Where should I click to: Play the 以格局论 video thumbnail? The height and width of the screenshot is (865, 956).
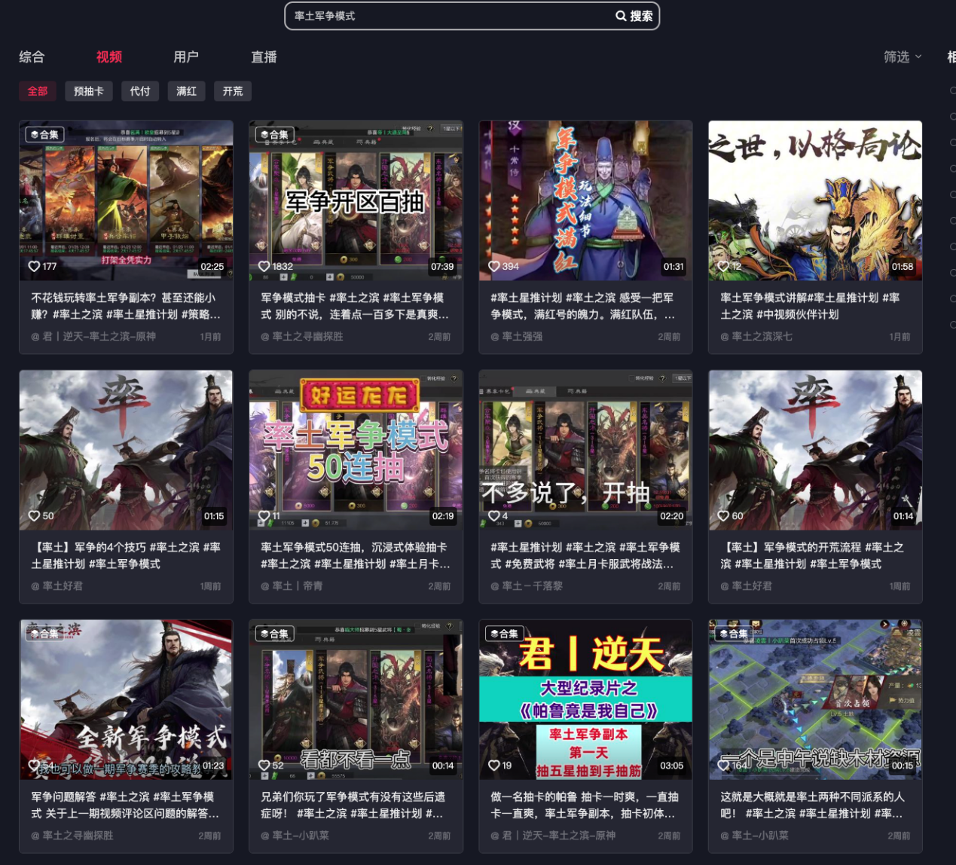pyautogui.click(x=815, y=200)
